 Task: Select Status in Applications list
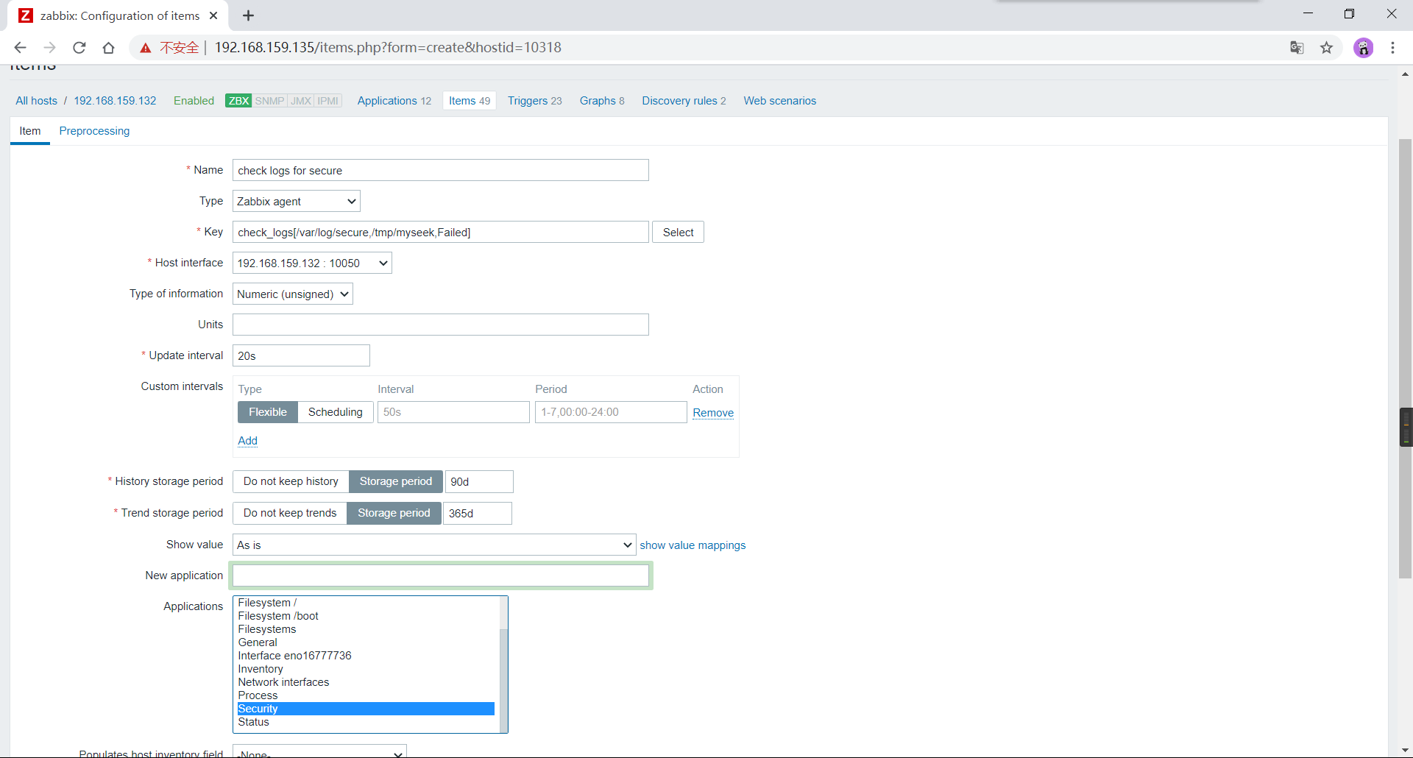(x=366, y=722)
